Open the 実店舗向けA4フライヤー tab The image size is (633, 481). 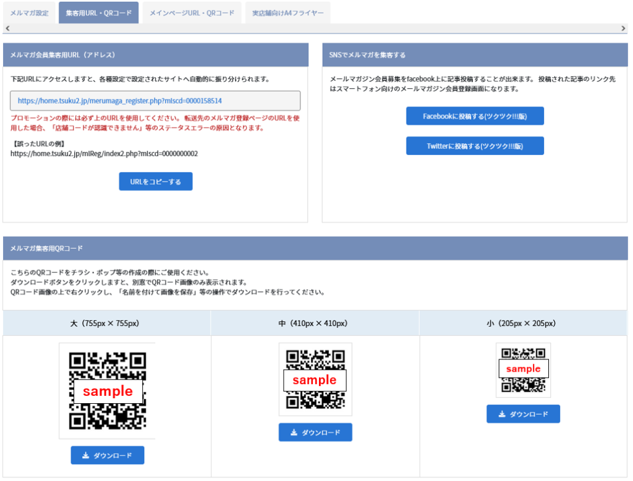pyautogui.click(x=288, y=13)
